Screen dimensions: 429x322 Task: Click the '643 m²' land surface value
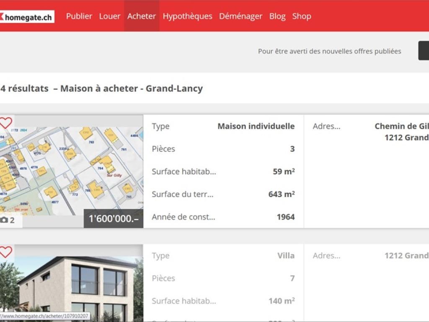click(282, 194)
